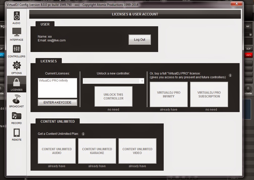This screenshot has width=254, height=180.
Task: Select VirtualDJ PRO Infinity in Current Licenses list
Action: point(53,81)
